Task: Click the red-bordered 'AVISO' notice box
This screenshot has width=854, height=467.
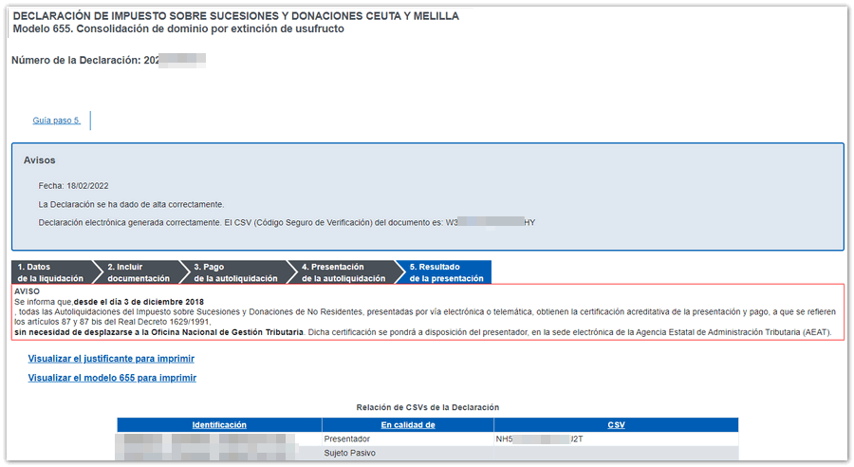Action: point(427,311)
